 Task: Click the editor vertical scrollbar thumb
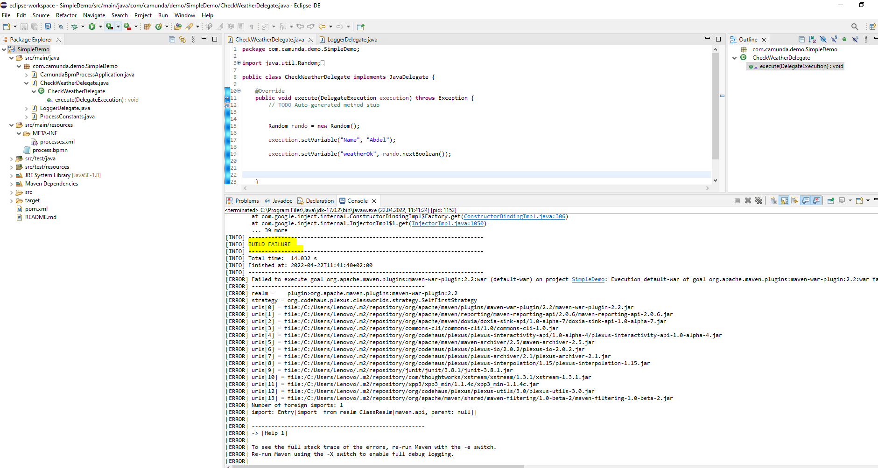[715, 106]
